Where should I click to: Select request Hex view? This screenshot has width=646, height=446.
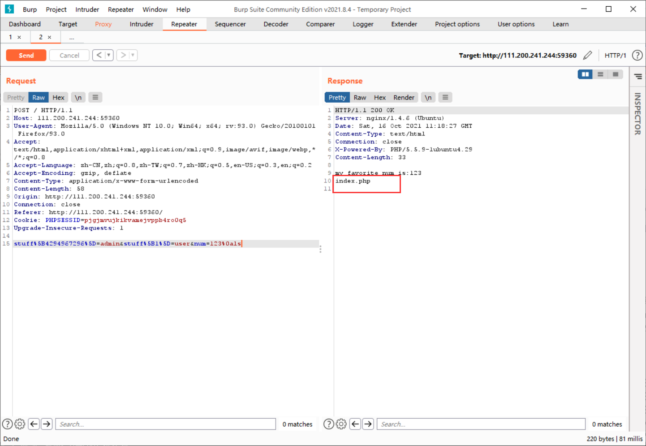point(58,97)
